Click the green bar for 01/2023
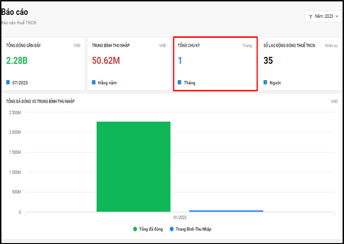This screenshot has width=344, height=244. (x=133, y=167)
